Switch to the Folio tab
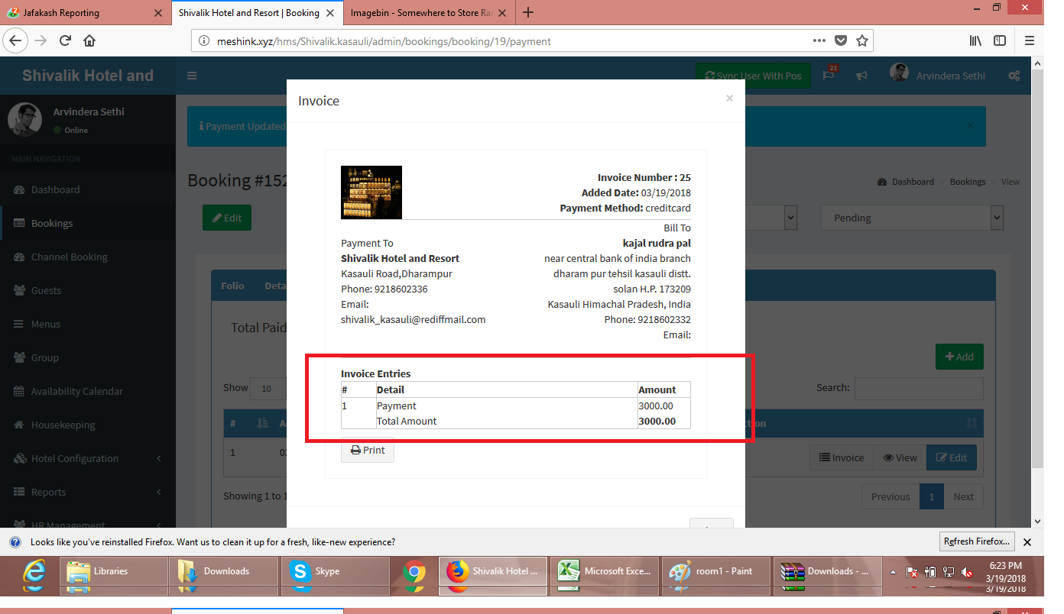Screen dimensions: 1064x614 (x=232, y=286)
